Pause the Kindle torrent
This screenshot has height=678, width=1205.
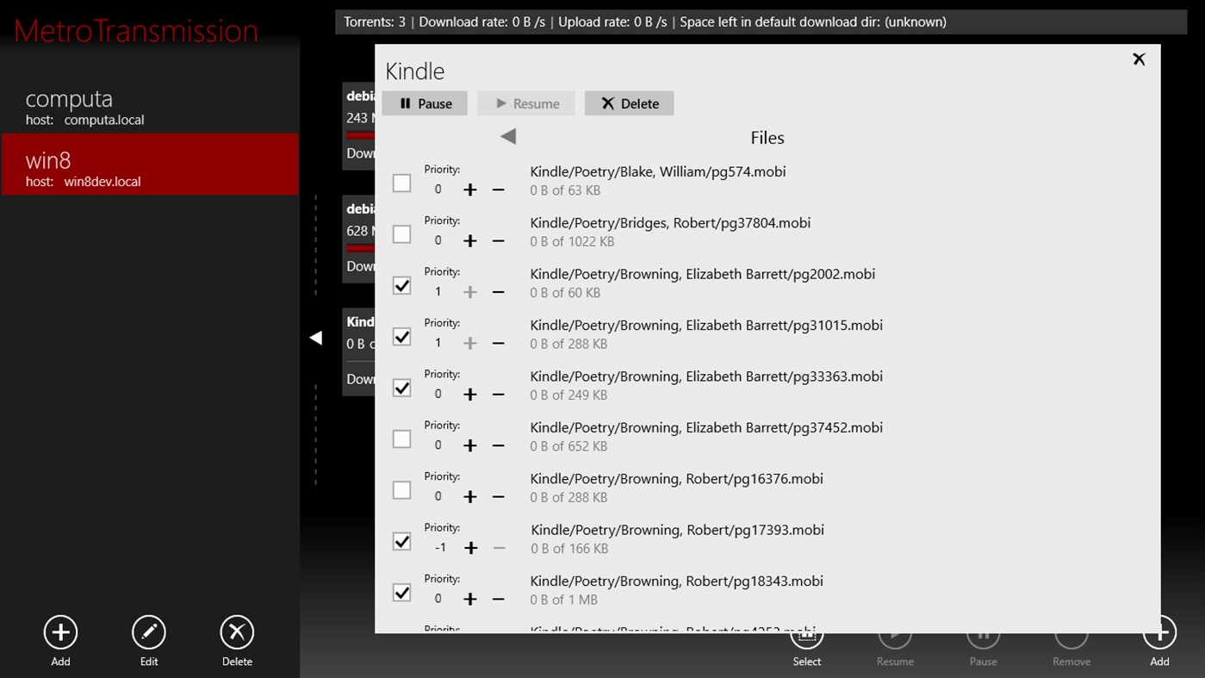click(x=425, y=103)
